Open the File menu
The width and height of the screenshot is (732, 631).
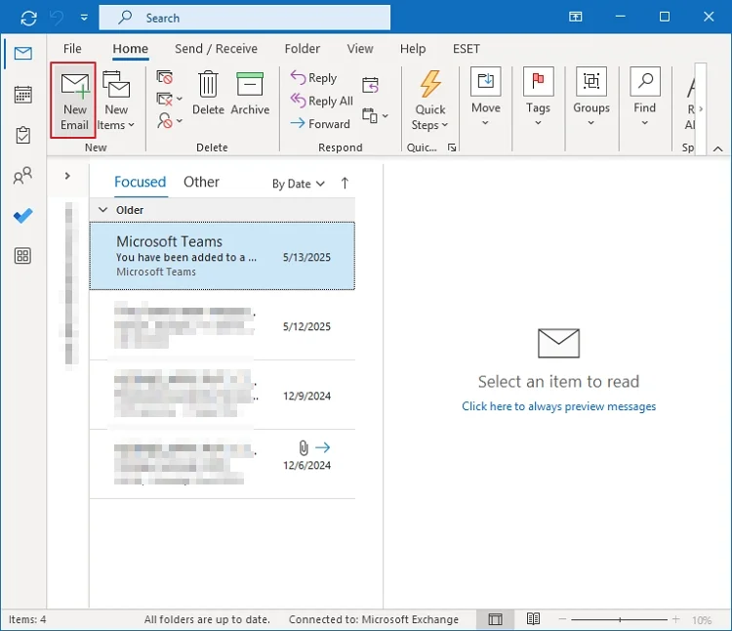tap(72, 49)
